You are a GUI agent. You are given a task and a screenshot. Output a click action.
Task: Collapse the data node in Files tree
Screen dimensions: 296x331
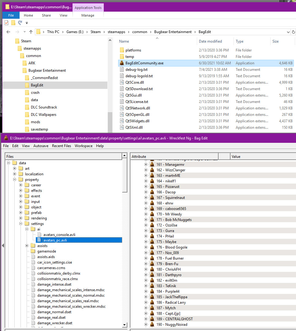click(9, 163)
